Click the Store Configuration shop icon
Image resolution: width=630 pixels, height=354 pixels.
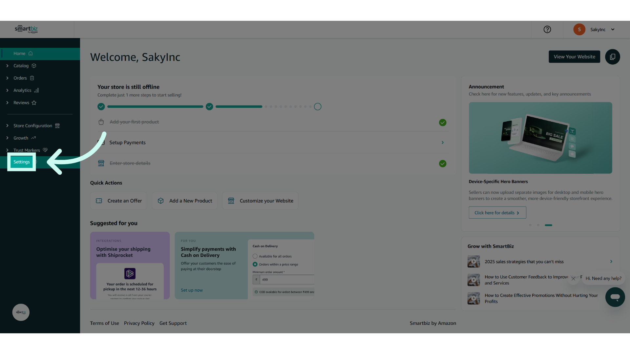click(x=57, y=126)
